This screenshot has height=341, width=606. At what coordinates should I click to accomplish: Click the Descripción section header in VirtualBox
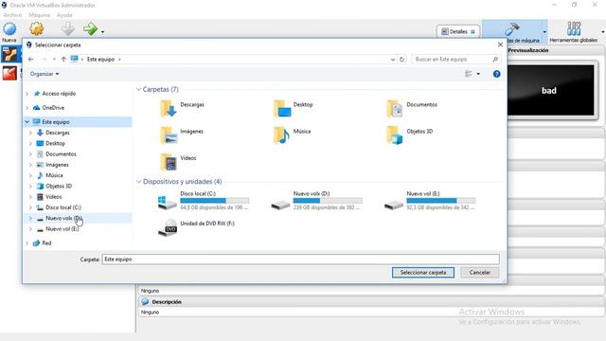(x=167, y=302)
